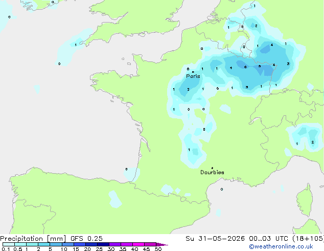Select the 10 to 15 mm legend swatch

[67, 244]
